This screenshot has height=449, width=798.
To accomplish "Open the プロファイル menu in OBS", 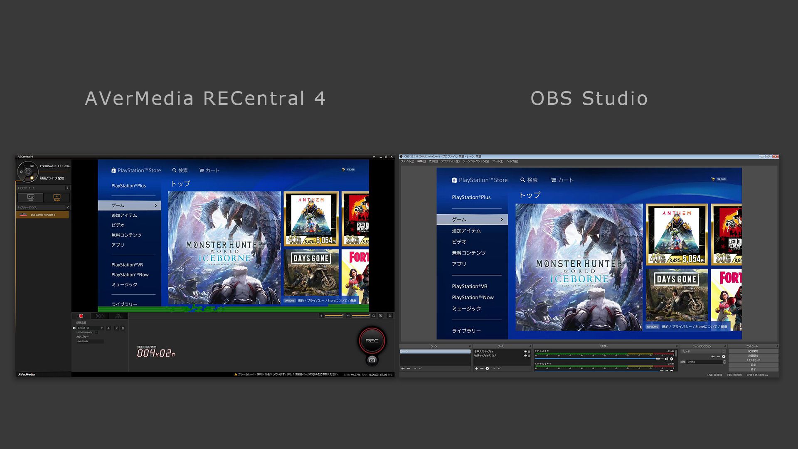I will [x=450, y=161].
